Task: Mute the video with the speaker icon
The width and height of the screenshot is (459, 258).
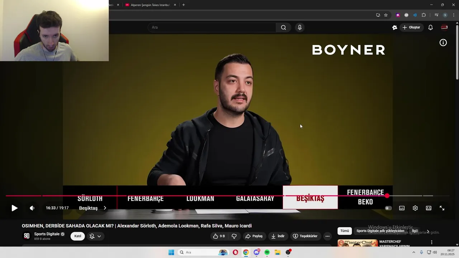Action: [x=32, y=208]
